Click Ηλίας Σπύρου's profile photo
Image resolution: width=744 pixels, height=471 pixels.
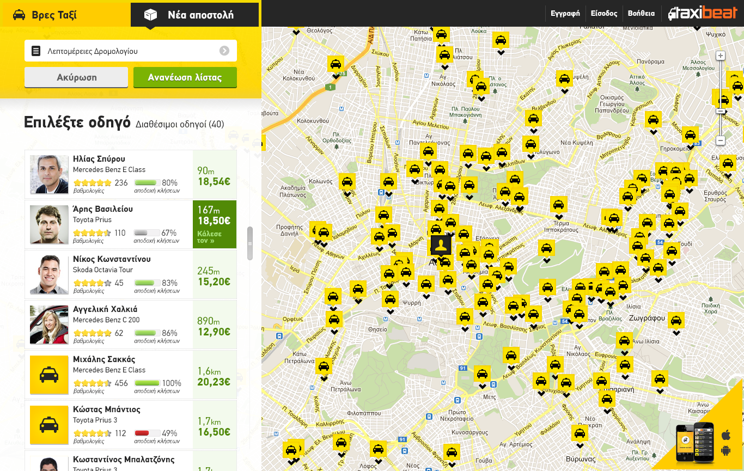(x=49, y=174)
